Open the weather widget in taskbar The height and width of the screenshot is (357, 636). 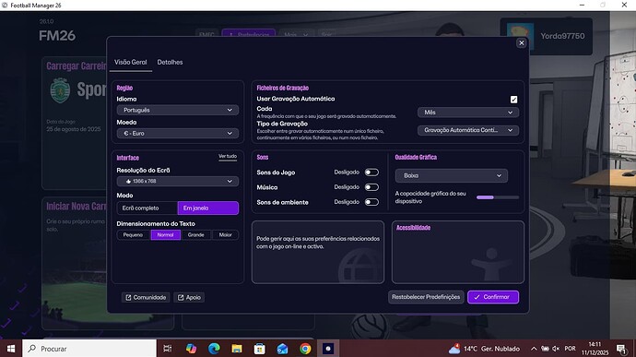[x=484, y=349]
